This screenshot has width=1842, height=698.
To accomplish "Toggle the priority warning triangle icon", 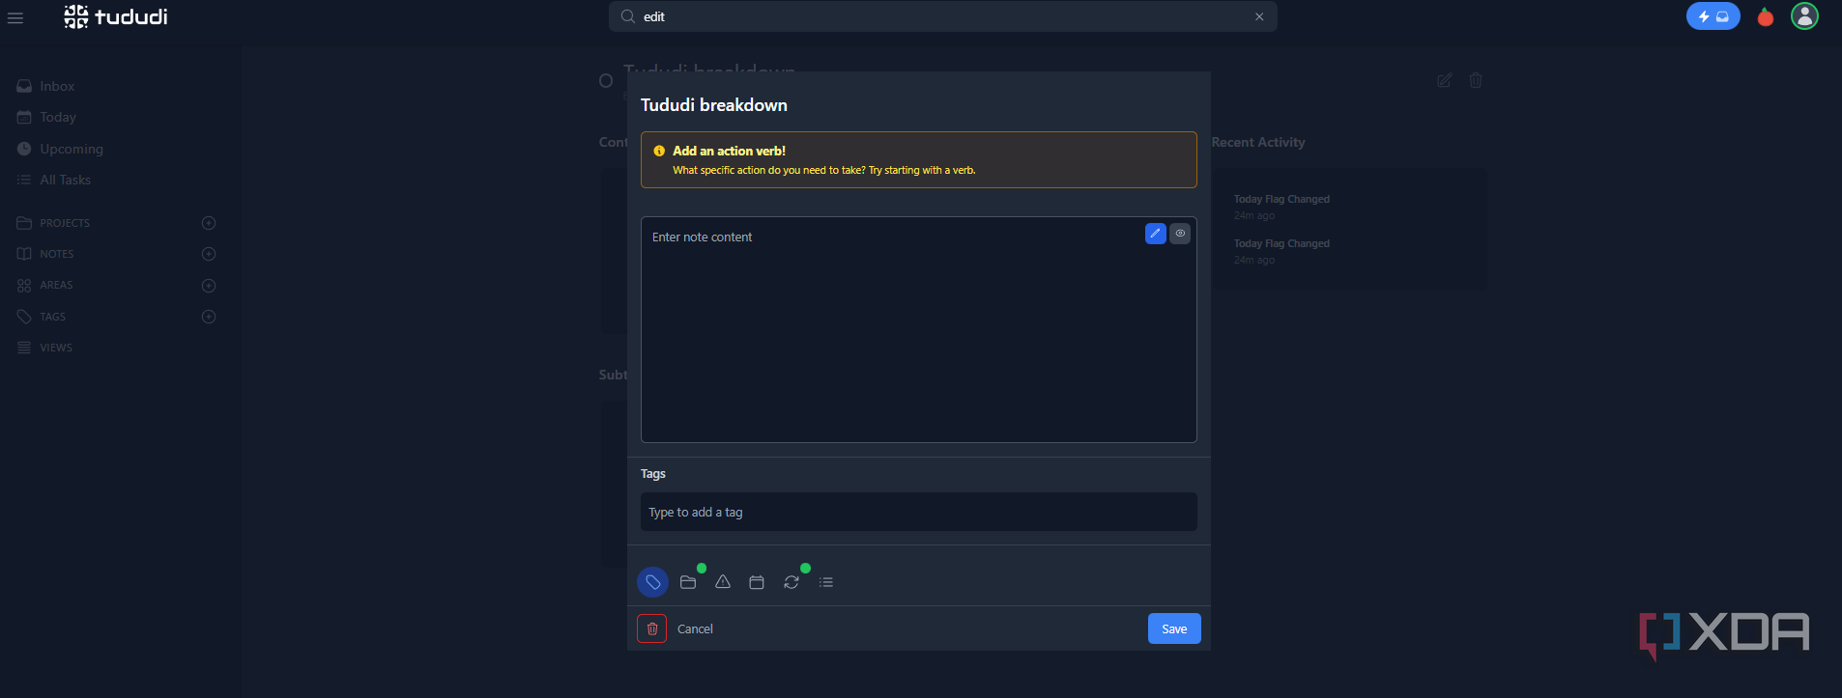I will (723, 582).
